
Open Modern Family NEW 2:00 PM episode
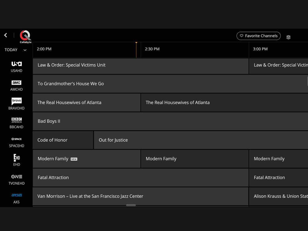[87, 159]
